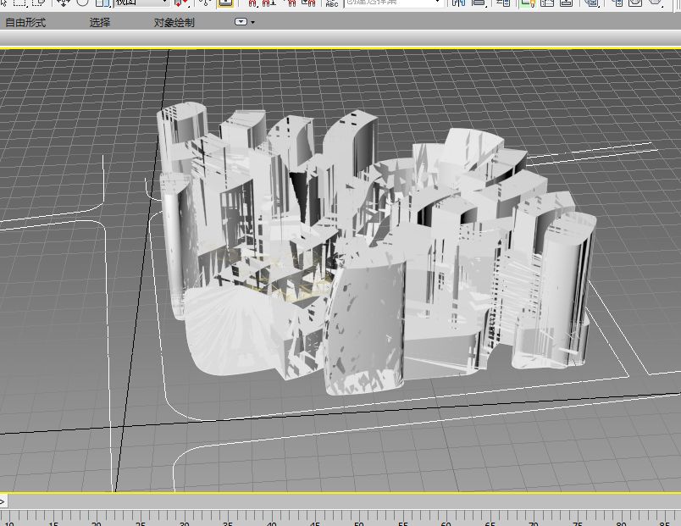Click the Edit Named Selection Sets icon
Viewport: 681px width, 526px height.
[331, 3]
